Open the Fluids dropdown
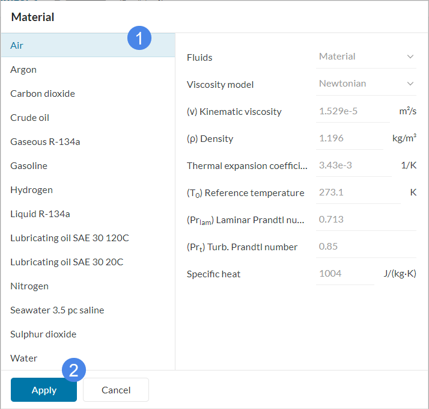The width and height of the screenshot is (429, 409). (x=366, y=57)
